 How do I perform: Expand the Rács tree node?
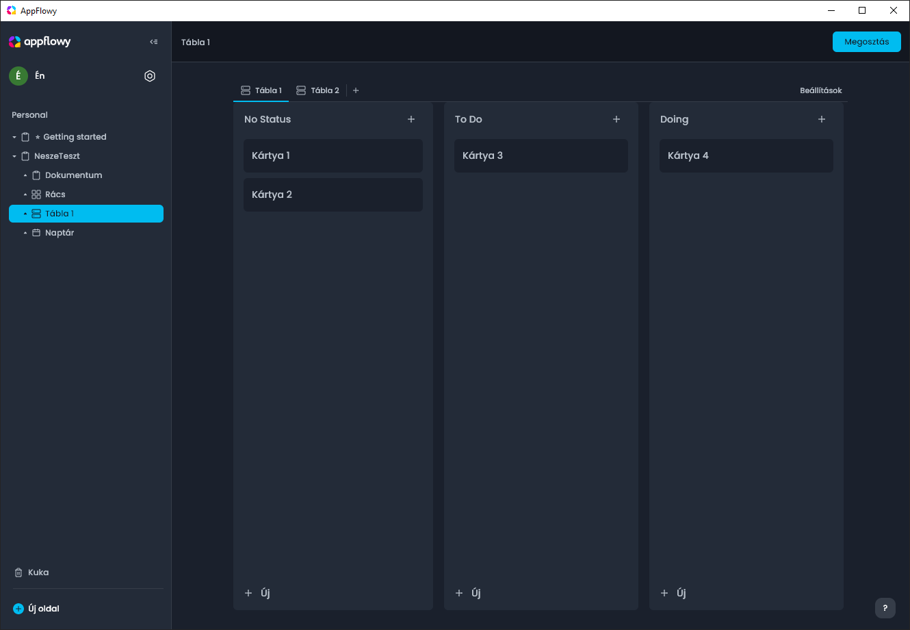[x=25, y=194]
